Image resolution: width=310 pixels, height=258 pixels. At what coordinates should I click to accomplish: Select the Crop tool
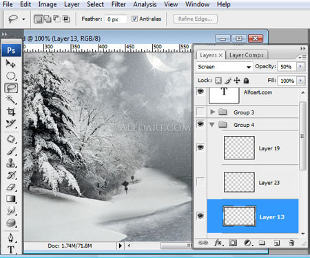pyautogui.click(x=10, y=112)
